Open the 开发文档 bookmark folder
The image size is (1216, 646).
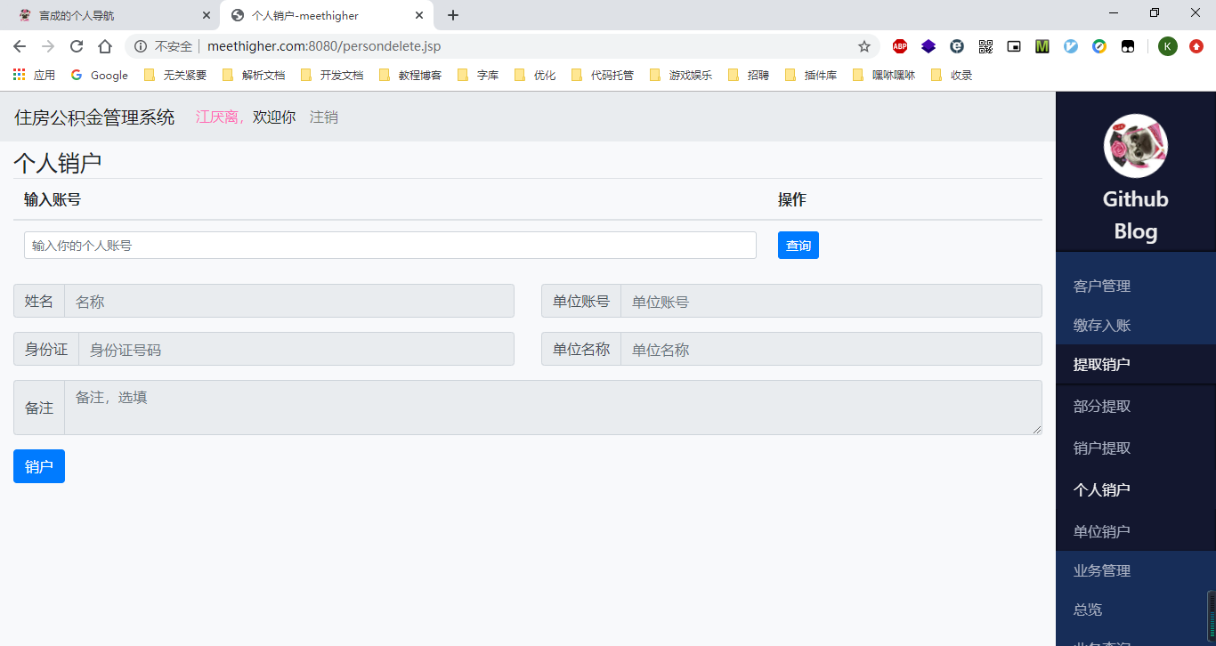click(332, 76)
